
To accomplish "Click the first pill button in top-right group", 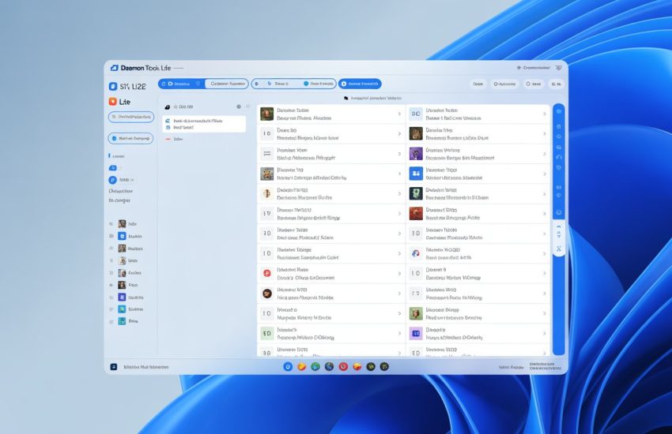I will (478, 84).
